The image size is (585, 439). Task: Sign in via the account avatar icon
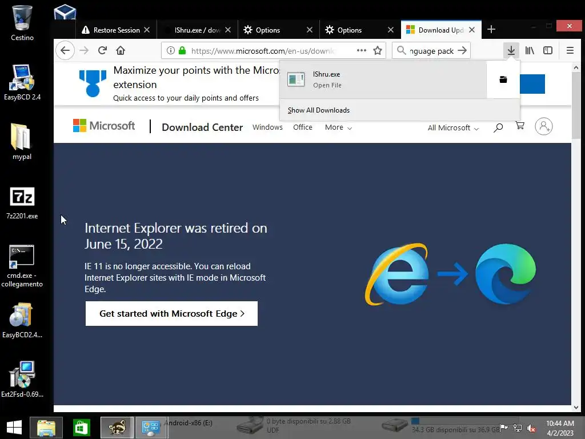click(544, 126)
